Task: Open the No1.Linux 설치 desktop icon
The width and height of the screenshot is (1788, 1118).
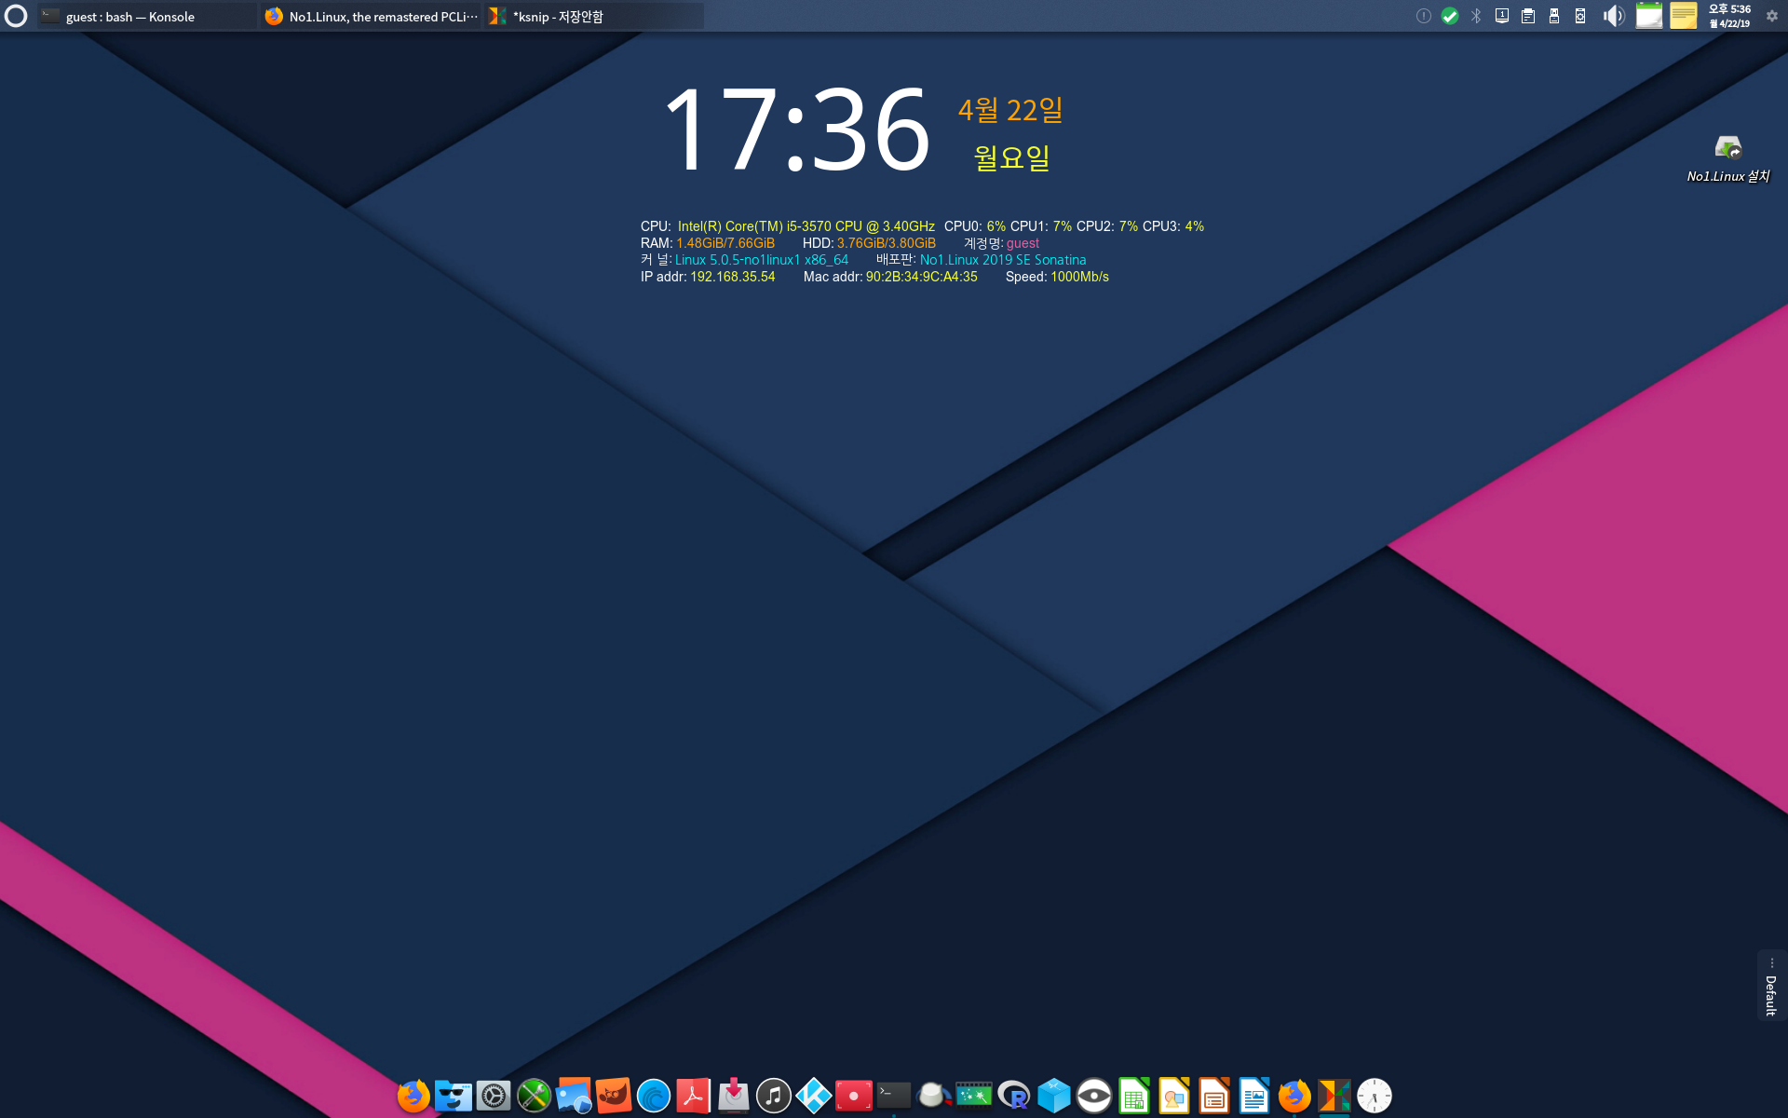Action: pyautogui.click(x=1728, y=158)
